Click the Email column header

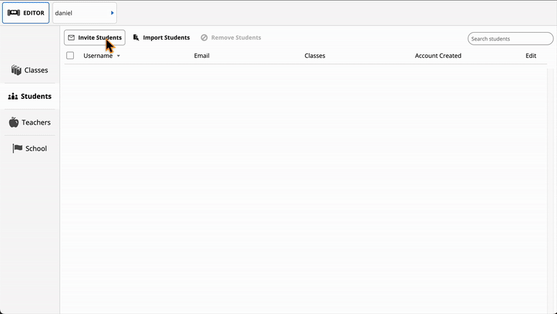(x=201, y=56)
